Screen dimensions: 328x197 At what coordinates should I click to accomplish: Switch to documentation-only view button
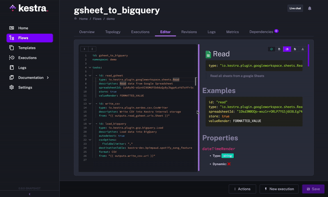click(x=295, y=49)
